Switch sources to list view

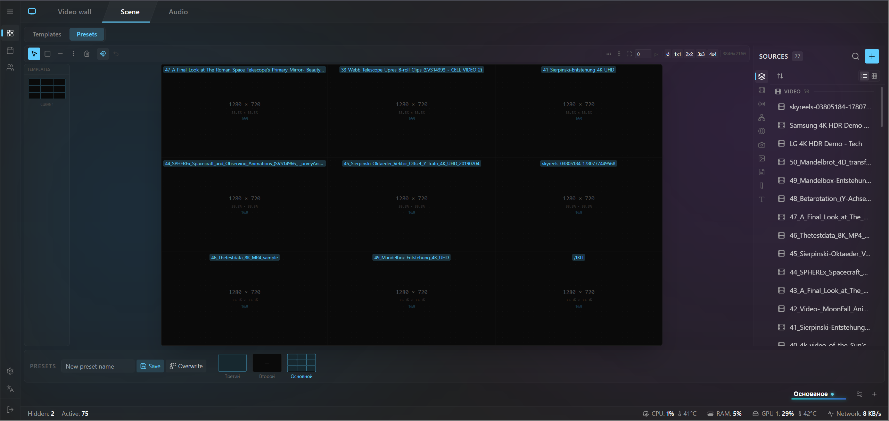point(864,76)
